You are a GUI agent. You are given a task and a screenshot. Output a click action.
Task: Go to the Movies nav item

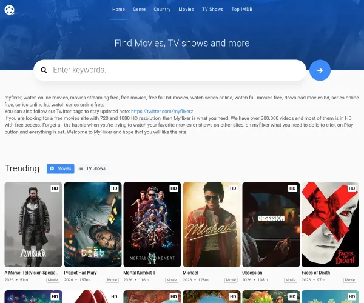[x=186, y=9]
